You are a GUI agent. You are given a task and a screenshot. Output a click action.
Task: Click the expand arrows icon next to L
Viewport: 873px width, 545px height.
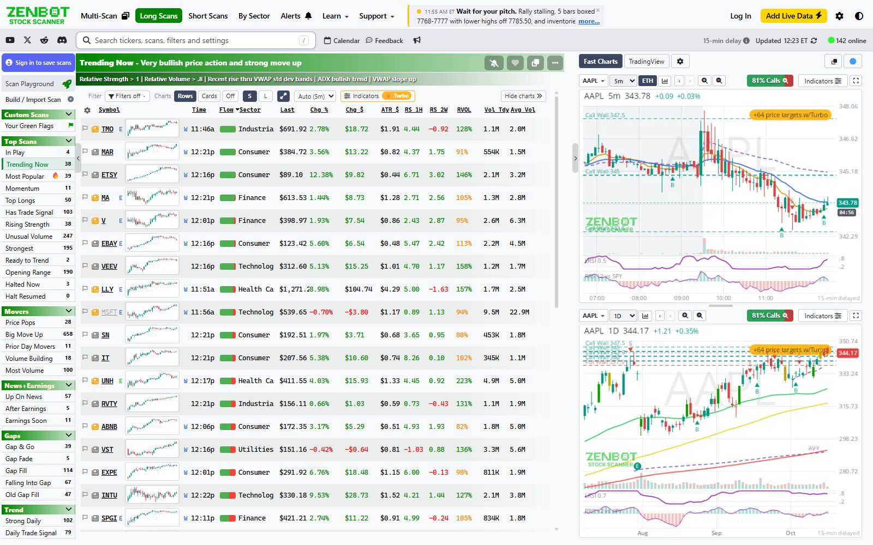[x=283, y=96]
